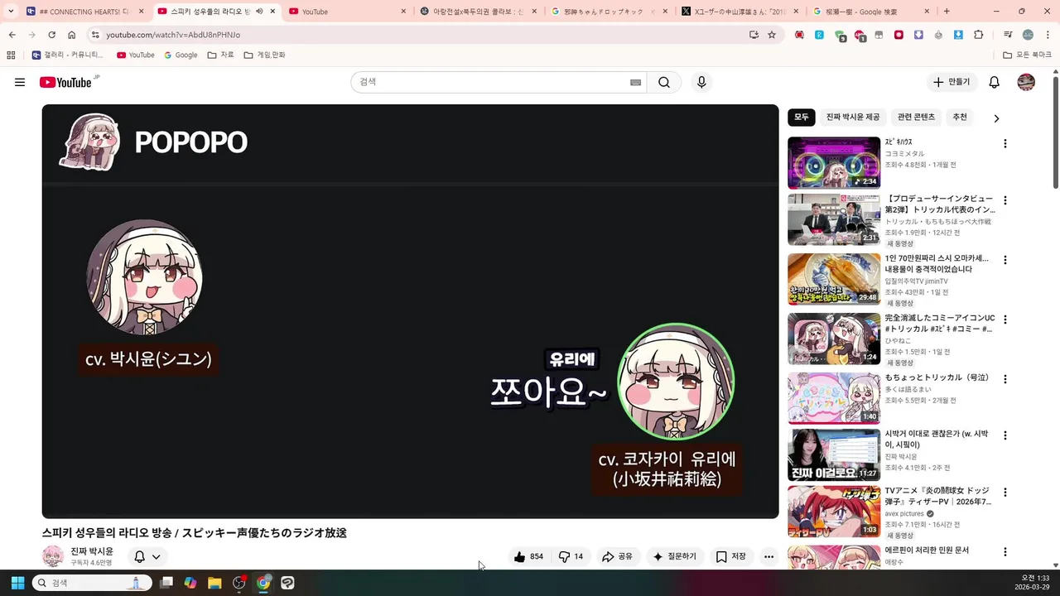Click inside the video player
The height and width of the screenshot is (596, 1060).
410,311
